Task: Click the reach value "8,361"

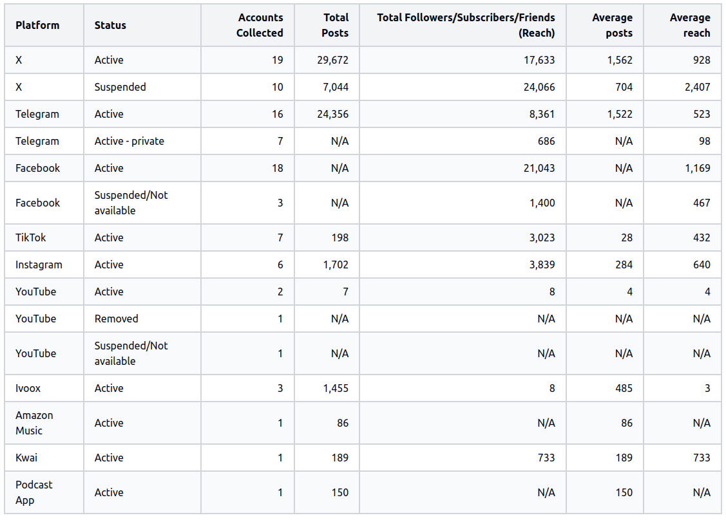Action: click(542, 115)
